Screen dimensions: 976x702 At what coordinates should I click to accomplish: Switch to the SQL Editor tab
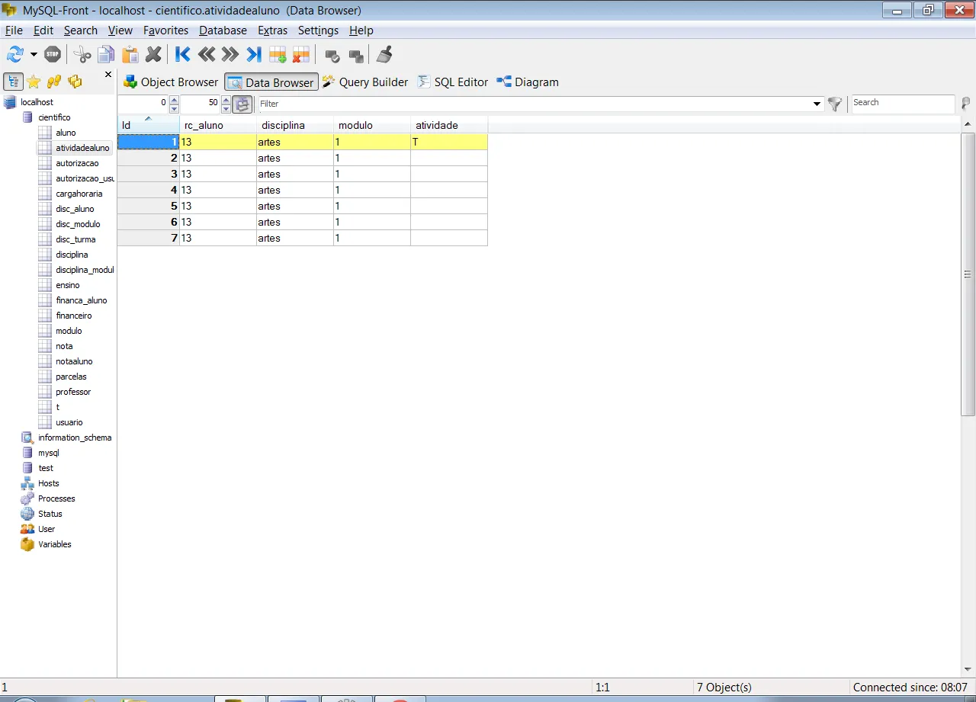tap(453, 82)
